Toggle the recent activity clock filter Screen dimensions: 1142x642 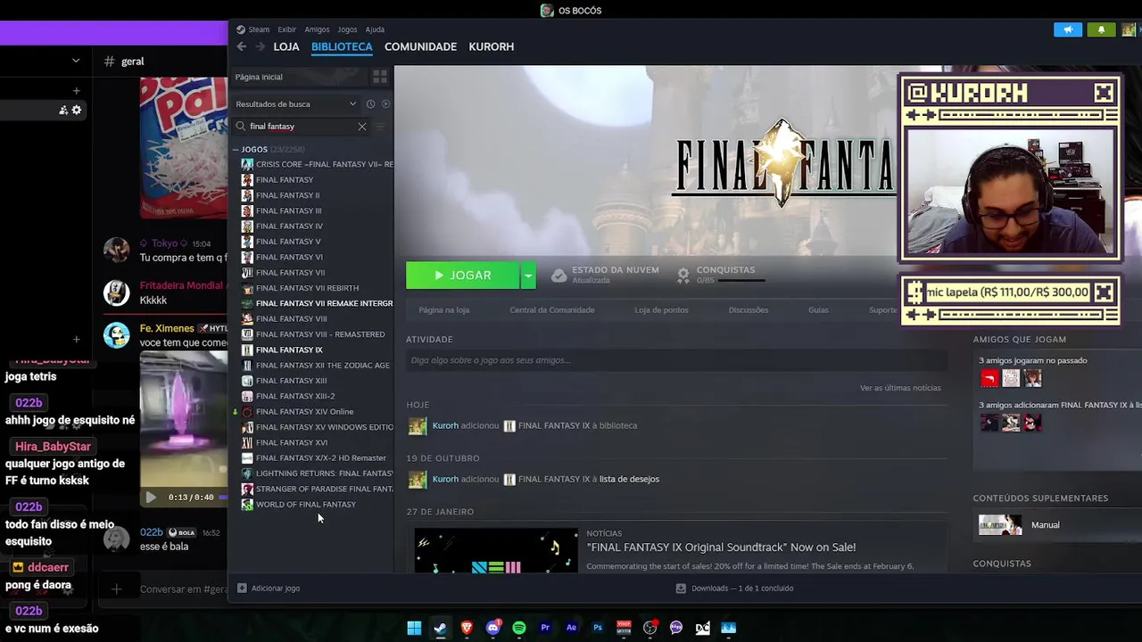(x=370, y=104)
